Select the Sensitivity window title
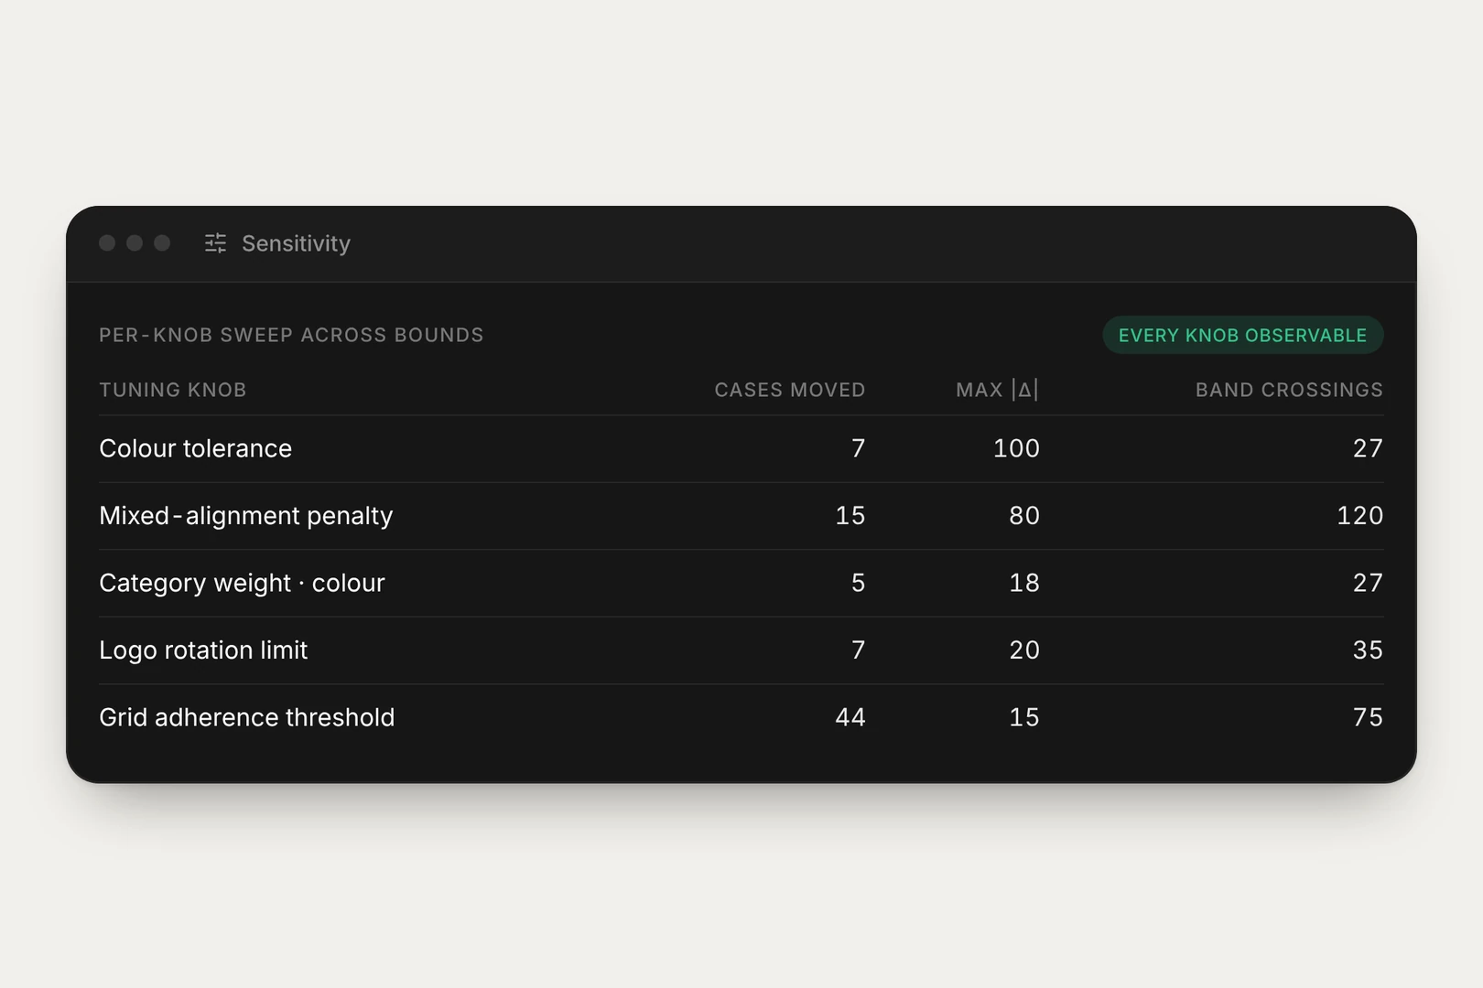 tap(296, 243)
